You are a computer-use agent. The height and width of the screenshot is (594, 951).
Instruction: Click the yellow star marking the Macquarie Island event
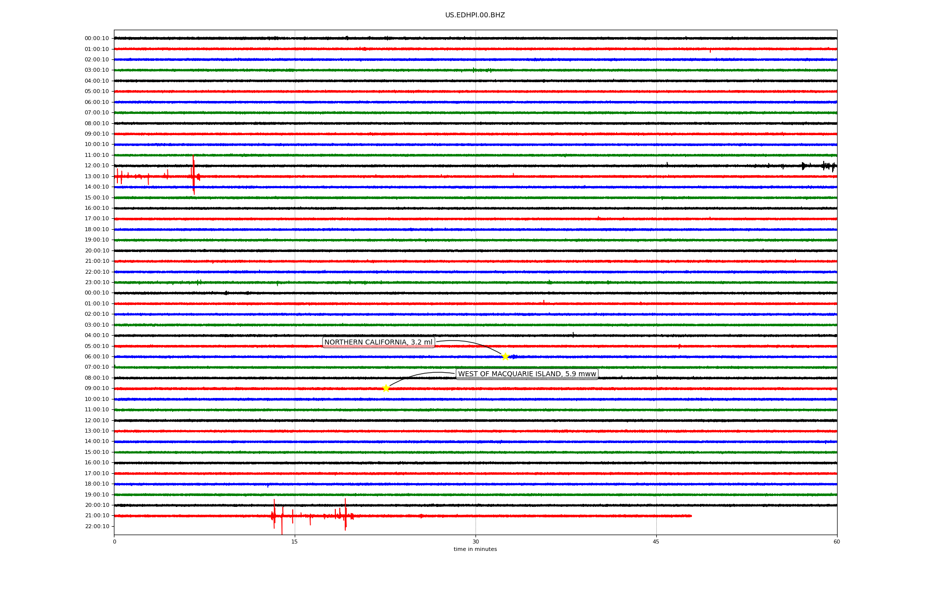point(386,389)
